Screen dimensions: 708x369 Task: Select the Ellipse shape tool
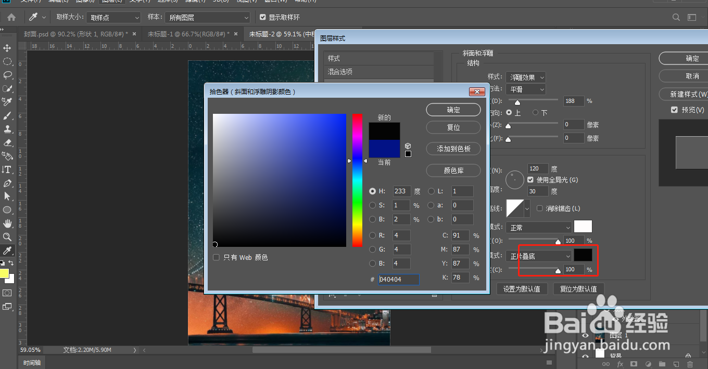point(7,210)
